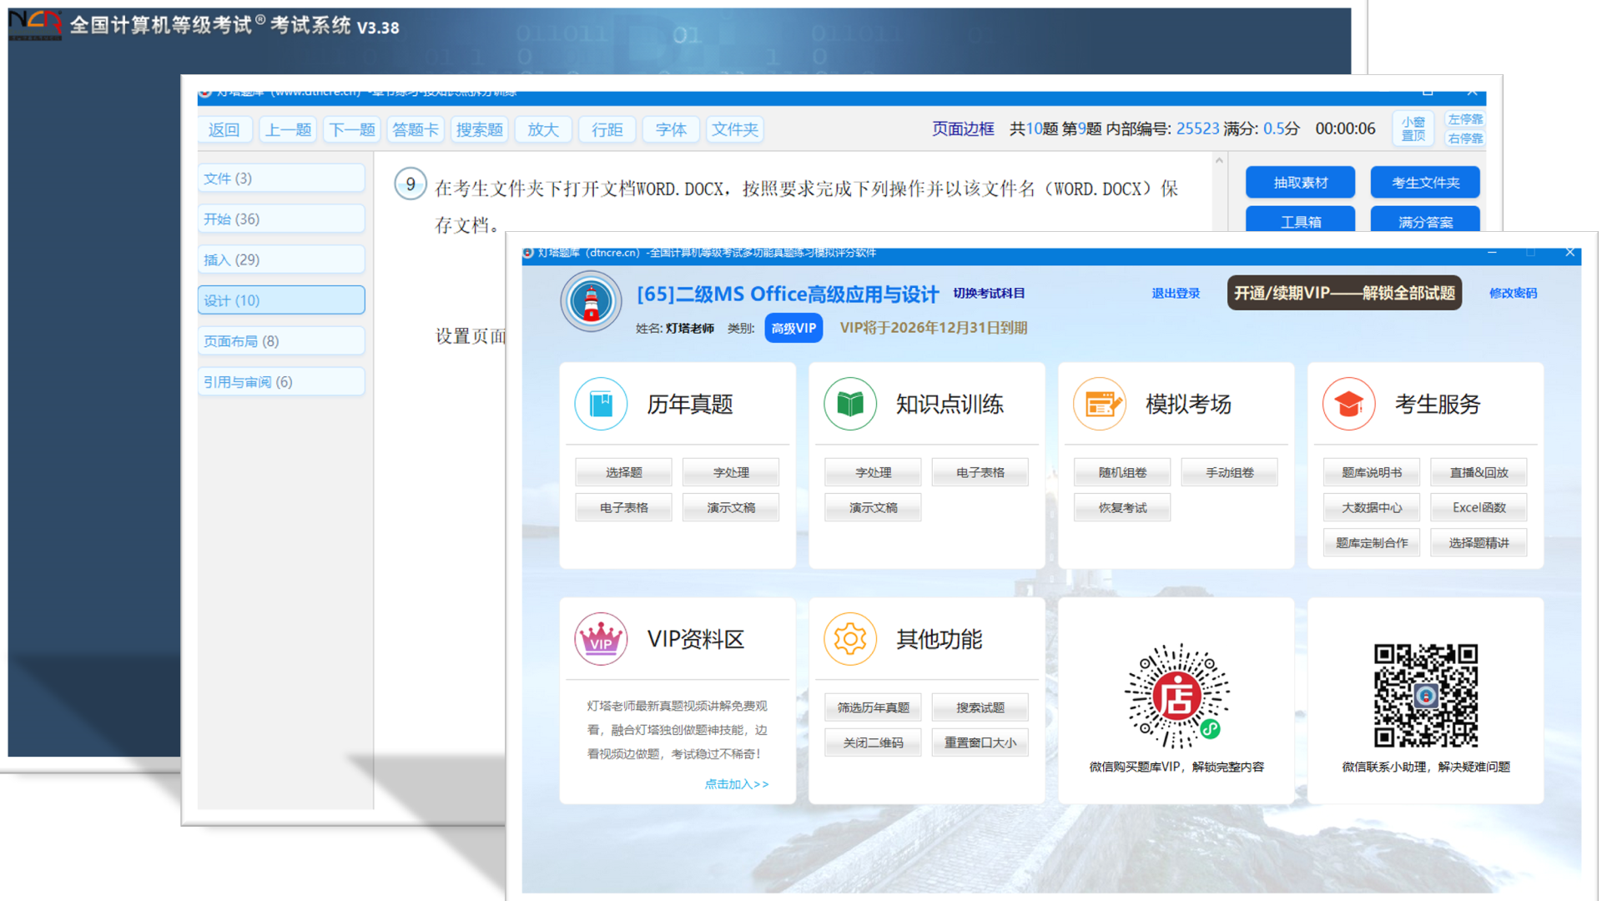Select the 模拟考场 exam card icon

1100,404
